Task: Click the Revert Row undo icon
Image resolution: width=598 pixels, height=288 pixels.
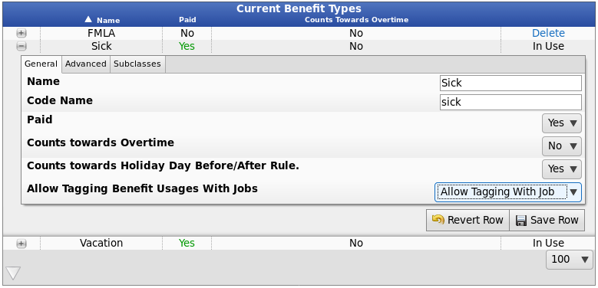Action: 438,220
